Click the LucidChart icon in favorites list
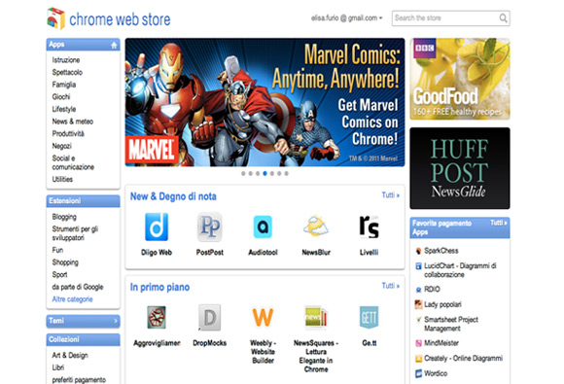Viewport: 564px width, 384px height. tap(418, 266)
